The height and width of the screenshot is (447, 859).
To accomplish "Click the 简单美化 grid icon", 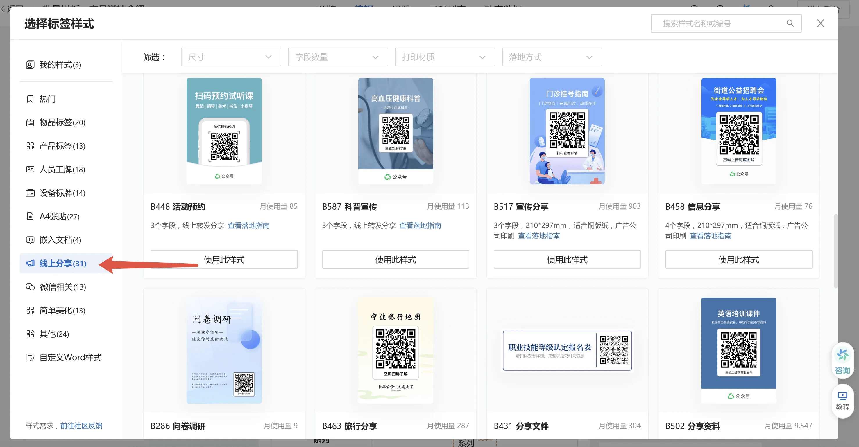I will [x=30, y=311].
